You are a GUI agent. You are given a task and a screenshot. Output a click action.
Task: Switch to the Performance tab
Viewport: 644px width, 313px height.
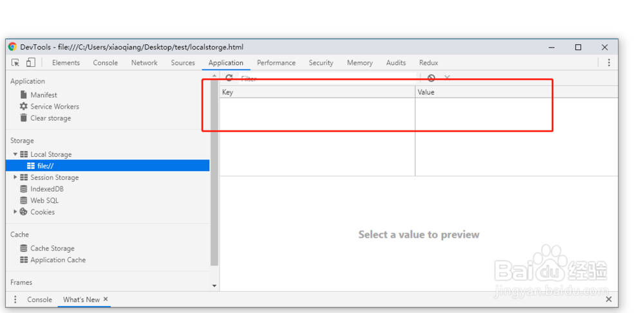276,63
